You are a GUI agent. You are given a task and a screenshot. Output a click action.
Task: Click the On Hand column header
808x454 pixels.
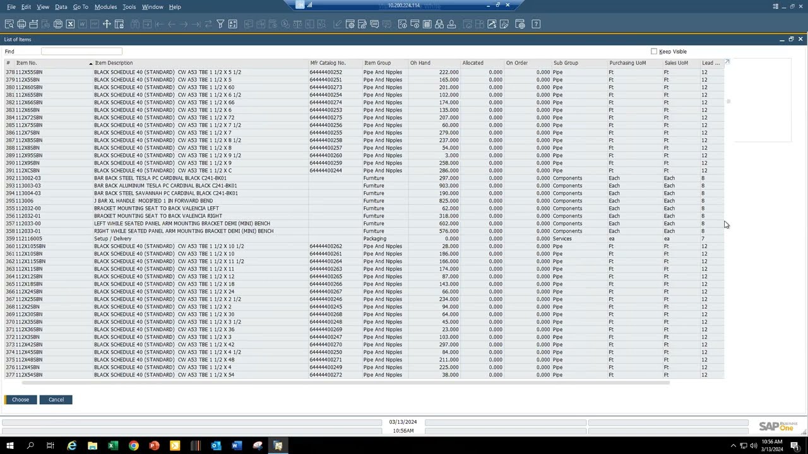[x=420, y=63]
